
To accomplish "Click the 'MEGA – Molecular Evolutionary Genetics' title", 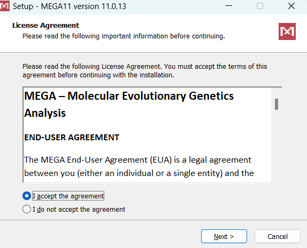I will point(129,96).
